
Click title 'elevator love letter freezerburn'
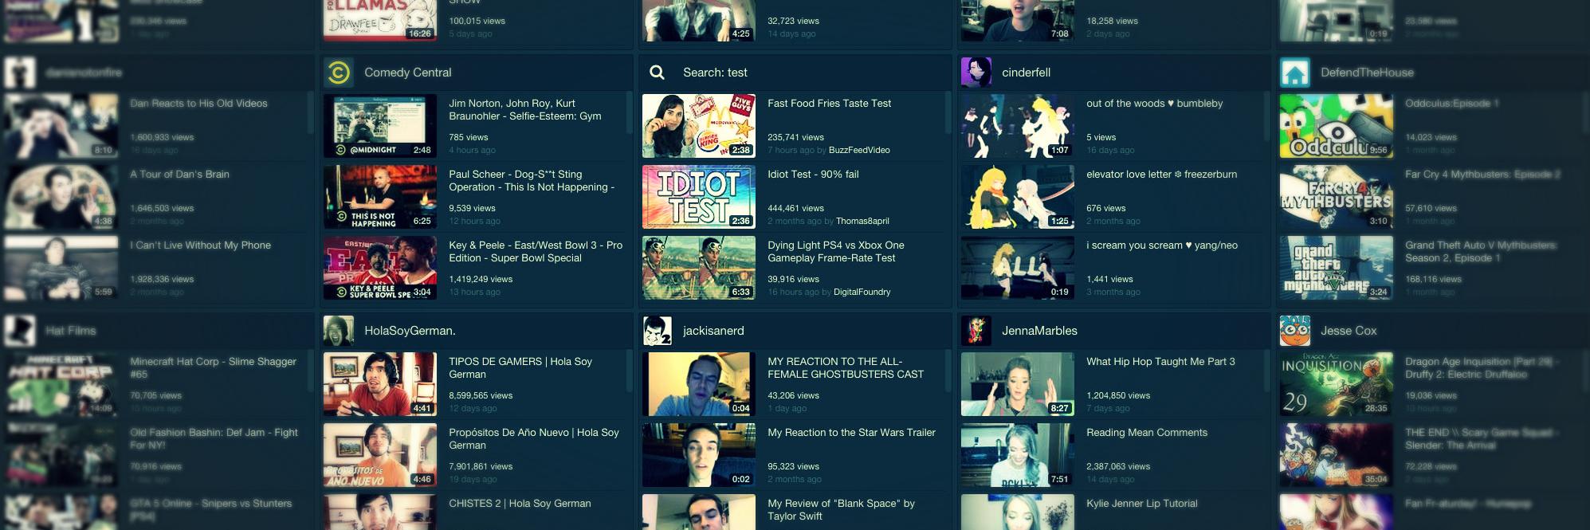[1161, 175]
